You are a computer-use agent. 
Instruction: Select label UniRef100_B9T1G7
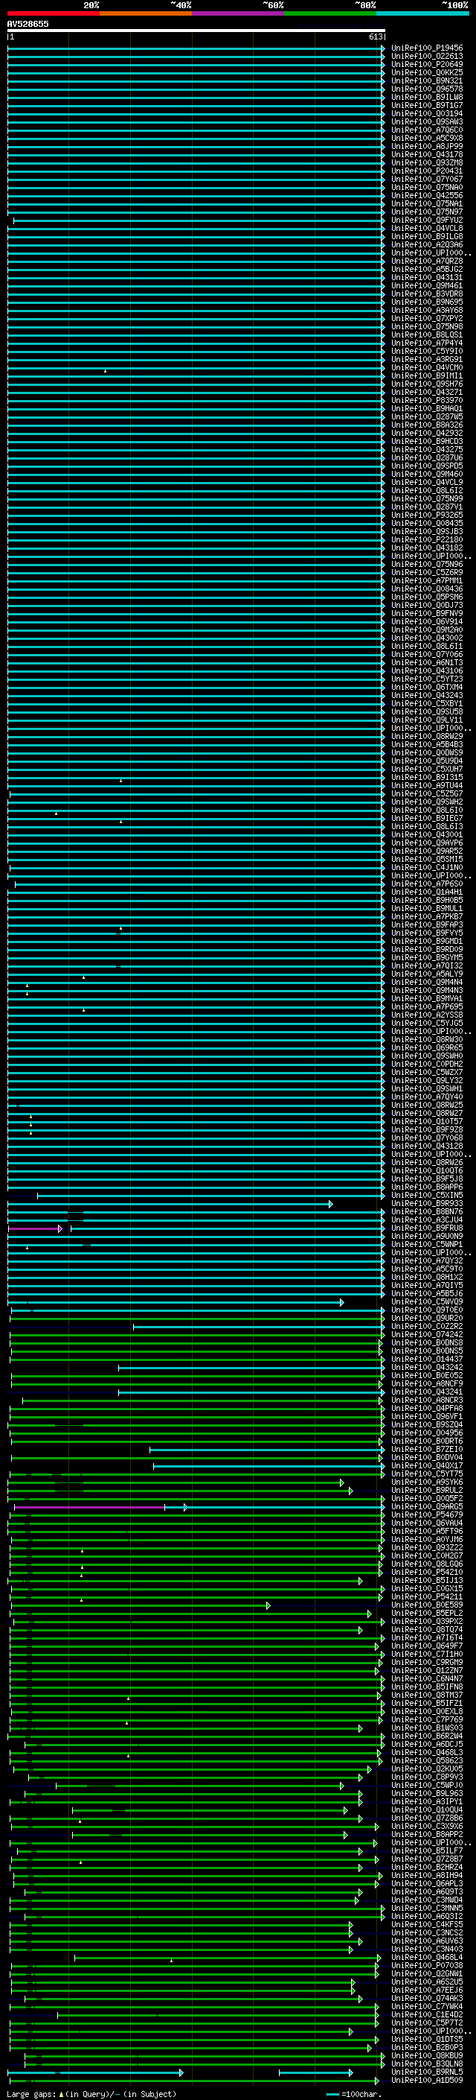click(x=426, y=105)
